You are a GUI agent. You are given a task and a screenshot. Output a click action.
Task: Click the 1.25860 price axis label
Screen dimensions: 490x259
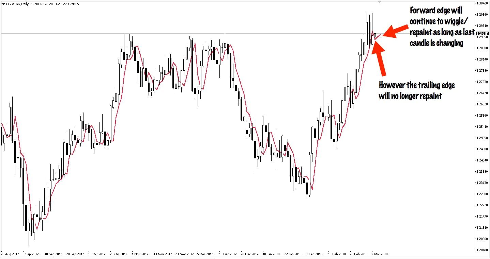483,115
